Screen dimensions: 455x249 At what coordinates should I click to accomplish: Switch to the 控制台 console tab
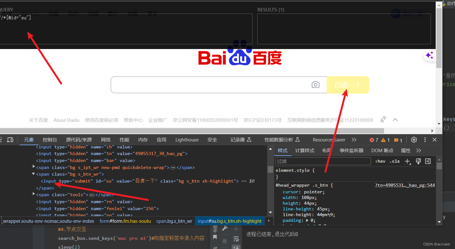coord(50,140)
